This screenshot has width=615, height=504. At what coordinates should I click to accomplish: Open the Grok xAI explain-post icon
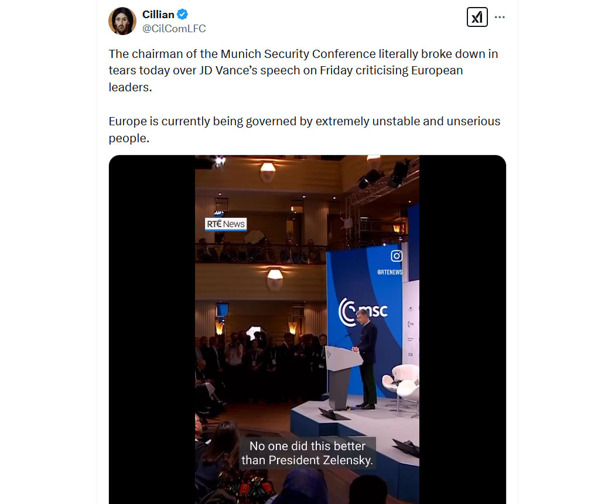pyautogui.click(x=477, y=17)
